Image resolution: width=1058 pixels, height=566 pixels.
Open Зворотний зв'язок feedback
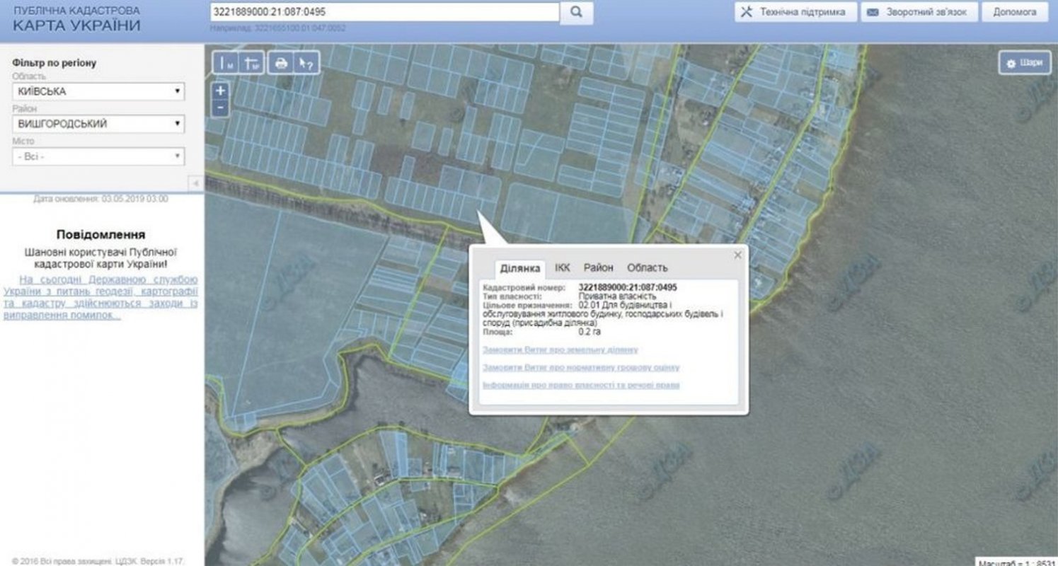pyautogui.click(x=919, y=12)
